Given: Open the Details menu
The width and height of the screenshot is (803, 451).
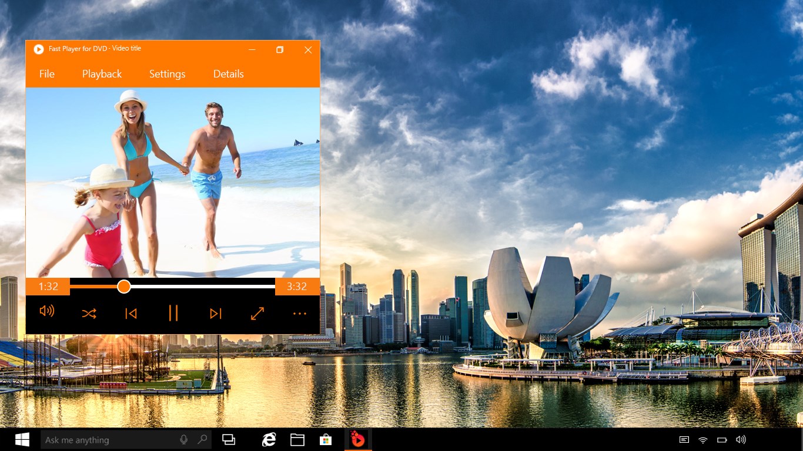Looking at the screenshot, I should click(229, 73).
